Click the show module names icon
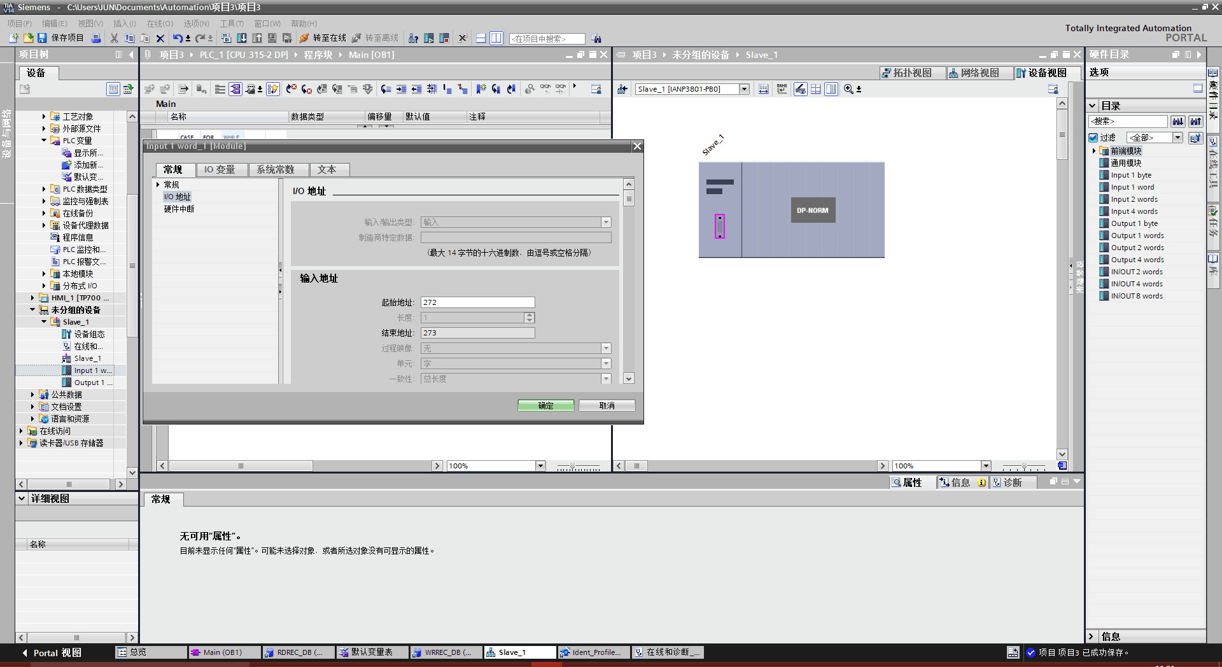 point(782,89)
